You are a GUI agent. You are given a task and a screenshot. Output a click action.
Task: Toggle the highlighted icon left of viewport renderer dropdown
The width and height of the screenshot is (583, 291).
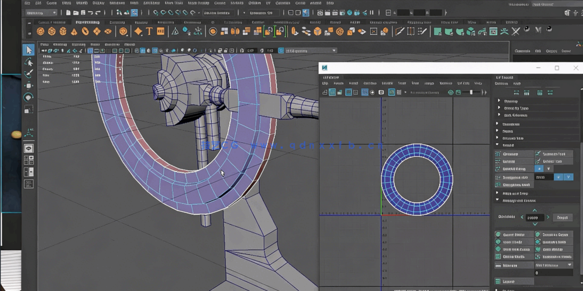pos(281,50)
